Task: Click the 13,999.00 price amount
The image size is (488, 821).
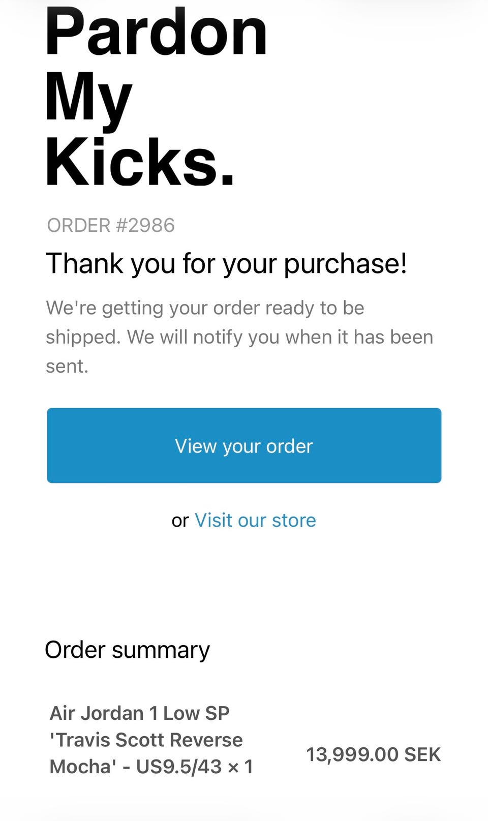Action: click(352, 754)
